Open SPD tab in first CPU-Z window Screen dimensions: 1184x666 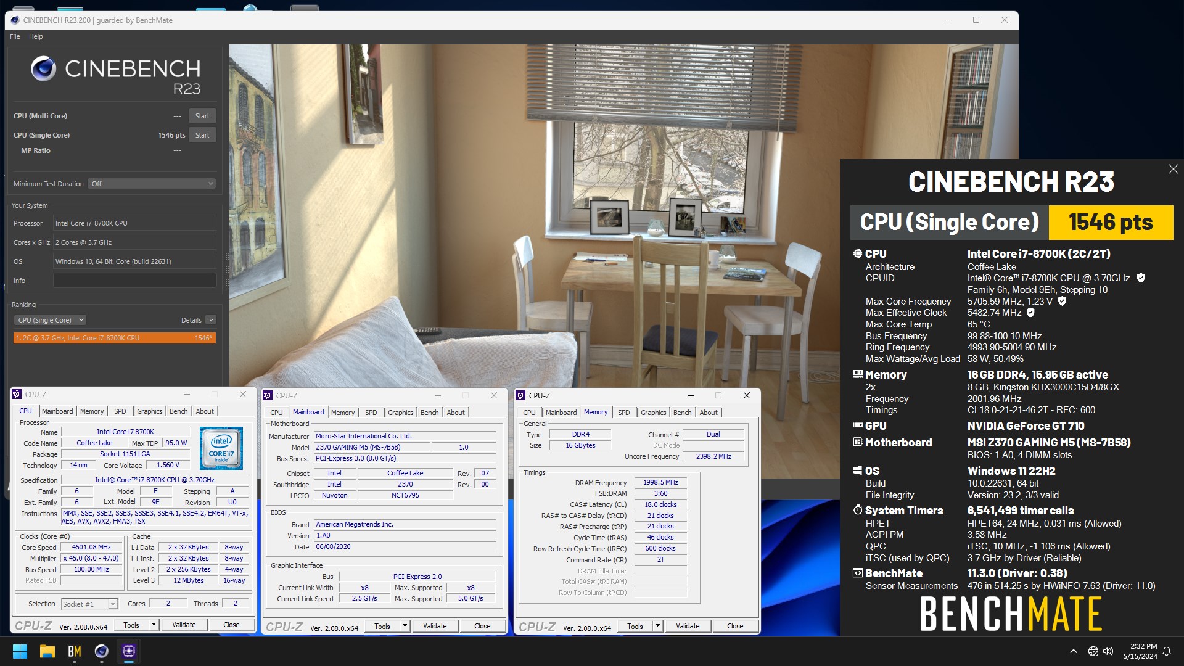120,411
